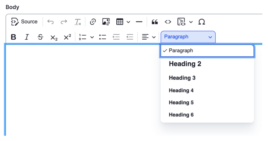268x141 pixels.
Task: Apply block quote formatting
Action: 155,22
